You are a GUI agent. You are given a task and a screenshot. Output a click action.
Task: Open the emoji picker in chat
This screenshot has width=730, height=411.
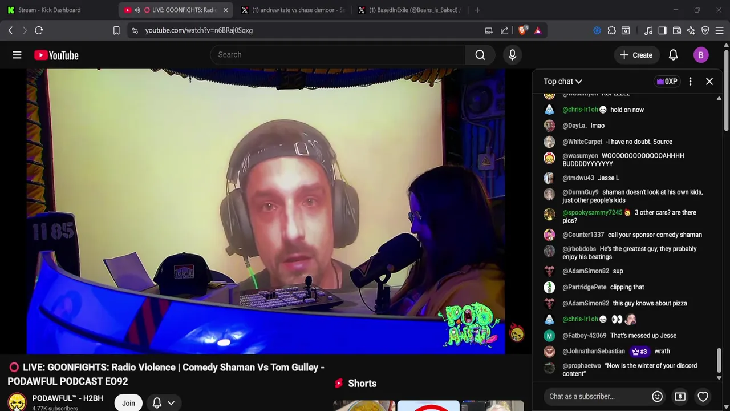pos(657,396)
